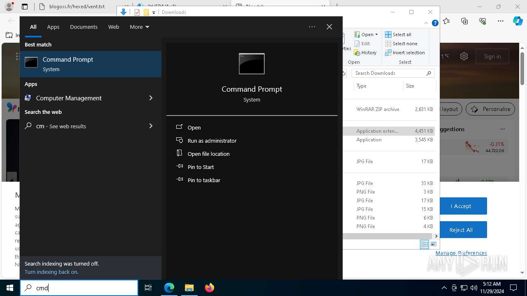Focus the Search Downloads field

pos(393,73)
